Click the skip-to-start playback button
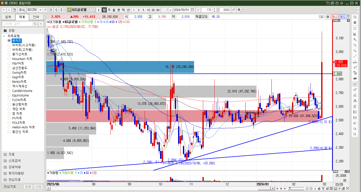The width and height of the screenshot is (361, 192). point(277,188)
